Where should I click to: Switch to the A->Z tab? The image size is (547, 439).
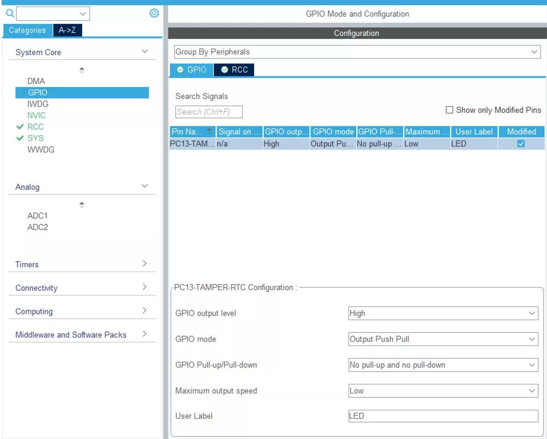coord(67,30)
